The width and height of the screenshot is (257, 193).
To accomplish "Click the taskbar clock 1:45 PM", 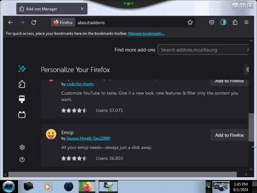I will [x=241, y=184].
